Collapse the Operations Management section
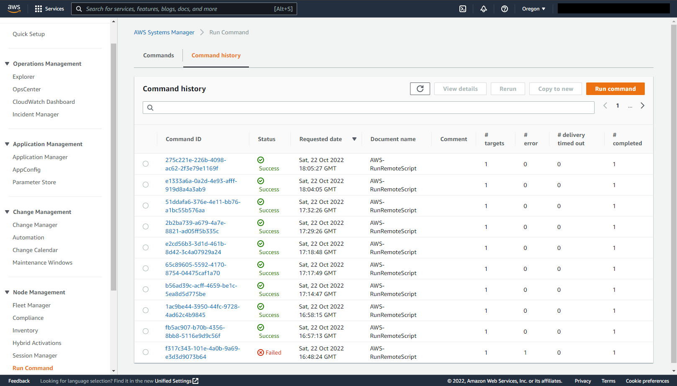The width and height of the screenshot is (677, 386). (x=7, y=64)
